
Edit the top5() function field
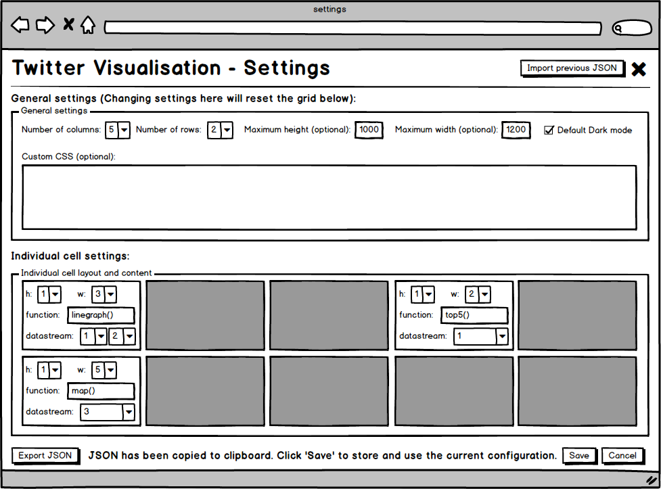475,315
